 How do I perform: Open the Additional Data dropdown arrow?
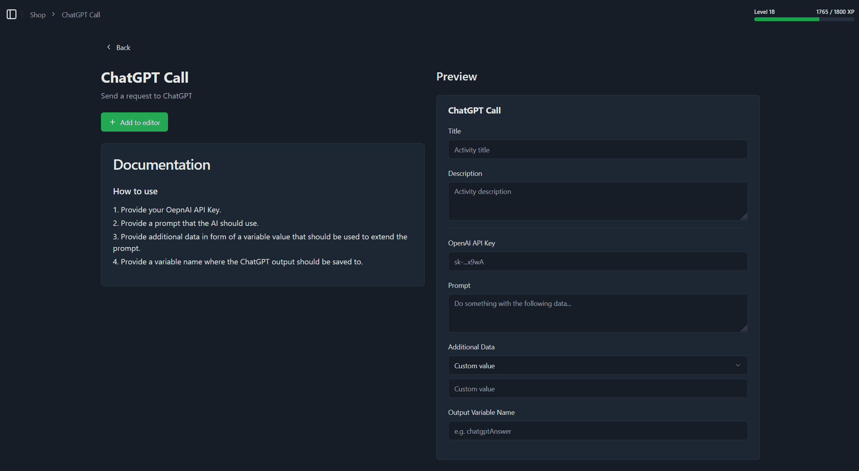[738, 365]
